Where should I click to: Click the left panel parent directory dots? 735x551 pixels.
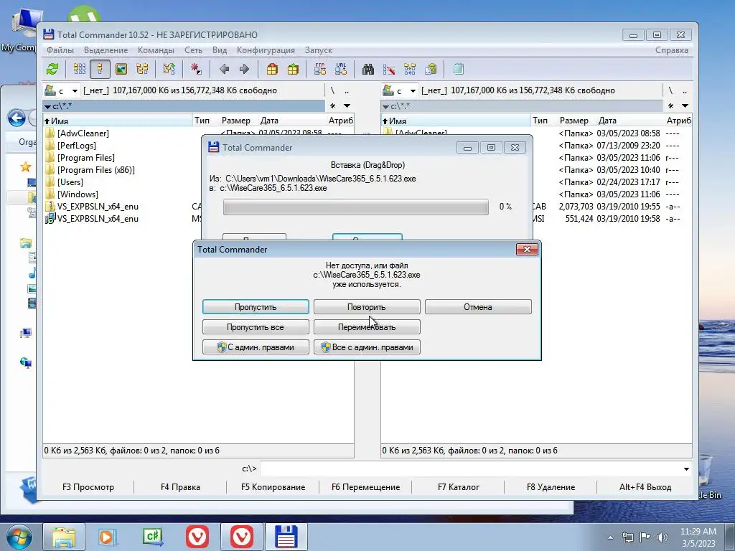tap(347, 90)
